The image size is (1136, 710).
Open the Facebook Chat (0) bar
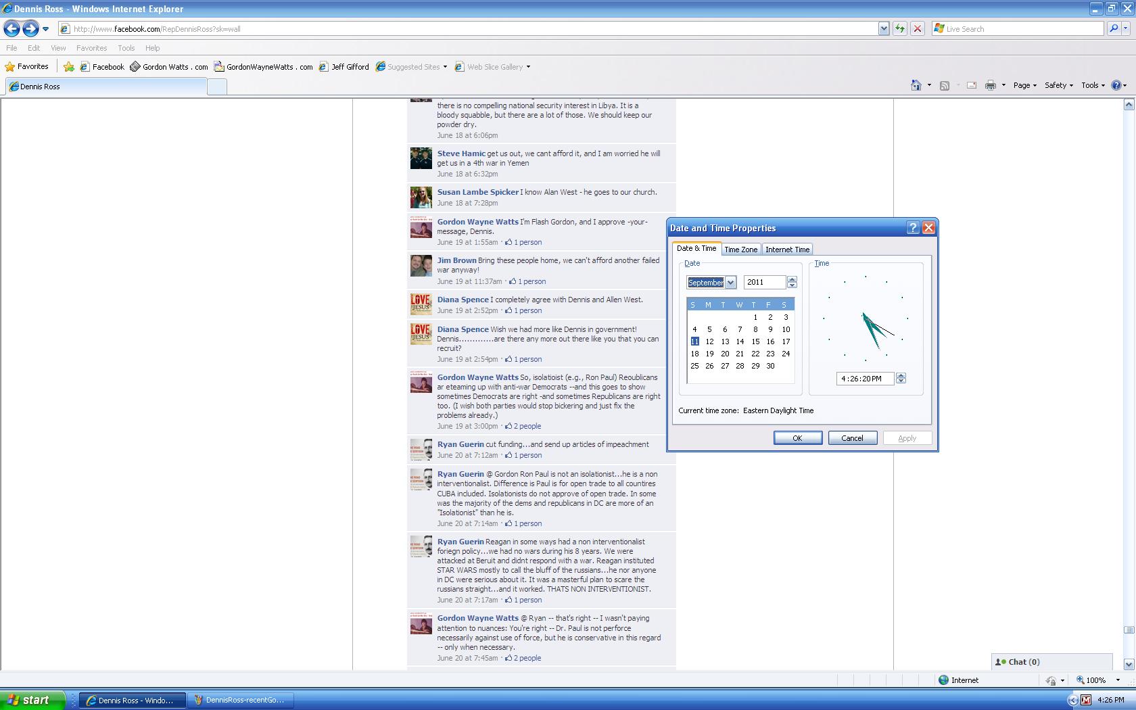(1051, 662)
